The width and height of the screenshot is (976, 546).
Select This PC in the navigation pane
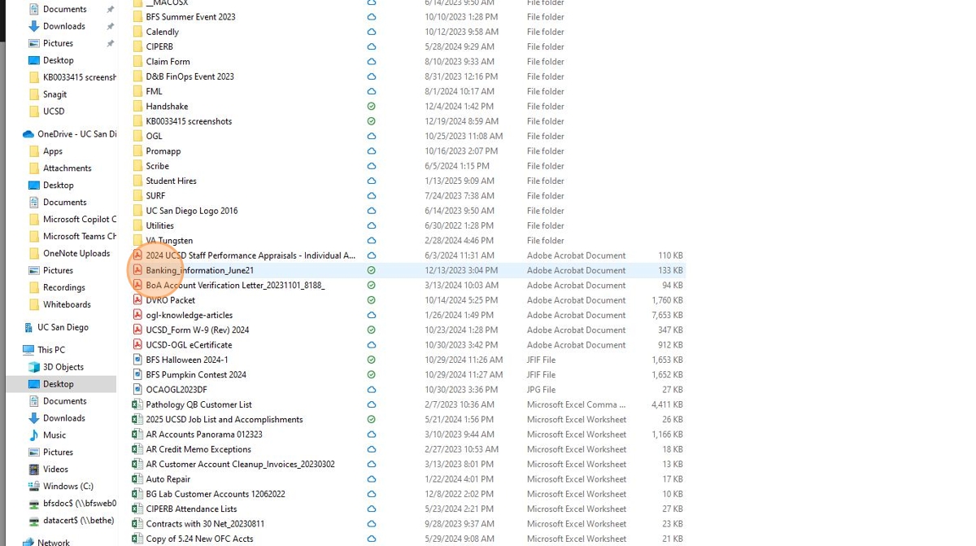(51, 350)
